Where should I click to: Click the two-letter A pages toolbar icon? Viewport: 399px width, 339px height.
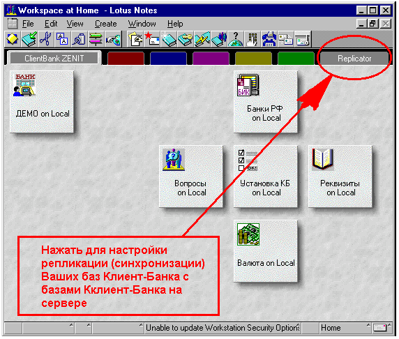(62, 40)
